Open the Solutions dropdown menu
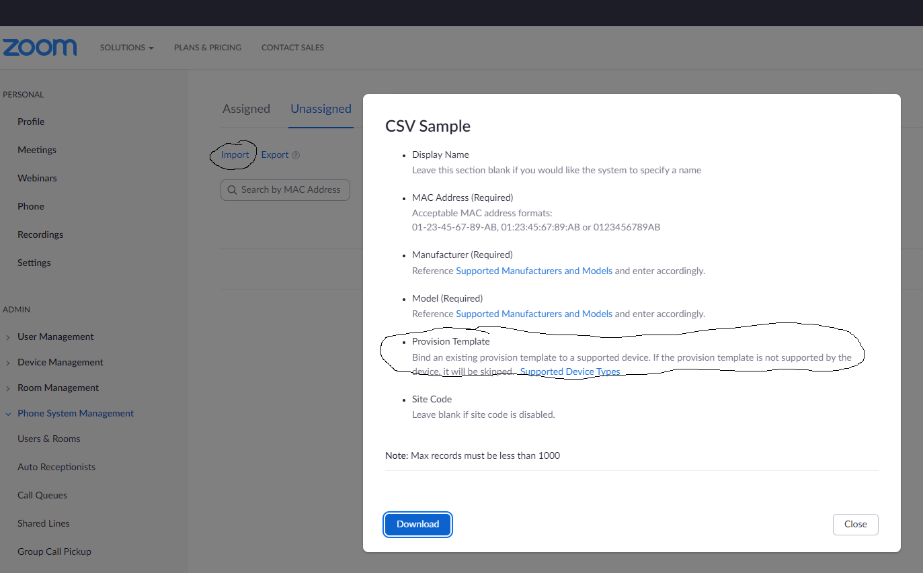The height and width of the screenshot is (573, 923). [x=126, y=48]
